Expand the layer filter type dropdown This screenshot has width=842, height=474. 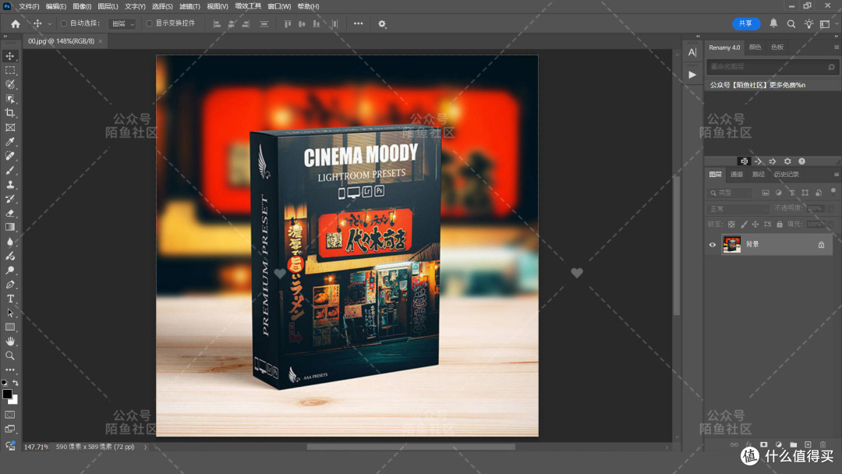pyautogui.click(x=730, y=193)
